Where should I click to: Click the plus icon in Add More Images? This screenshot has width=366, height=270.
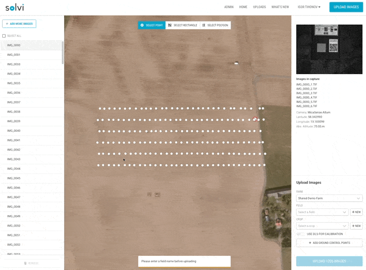pyautogui.click(x=7, y=24)
